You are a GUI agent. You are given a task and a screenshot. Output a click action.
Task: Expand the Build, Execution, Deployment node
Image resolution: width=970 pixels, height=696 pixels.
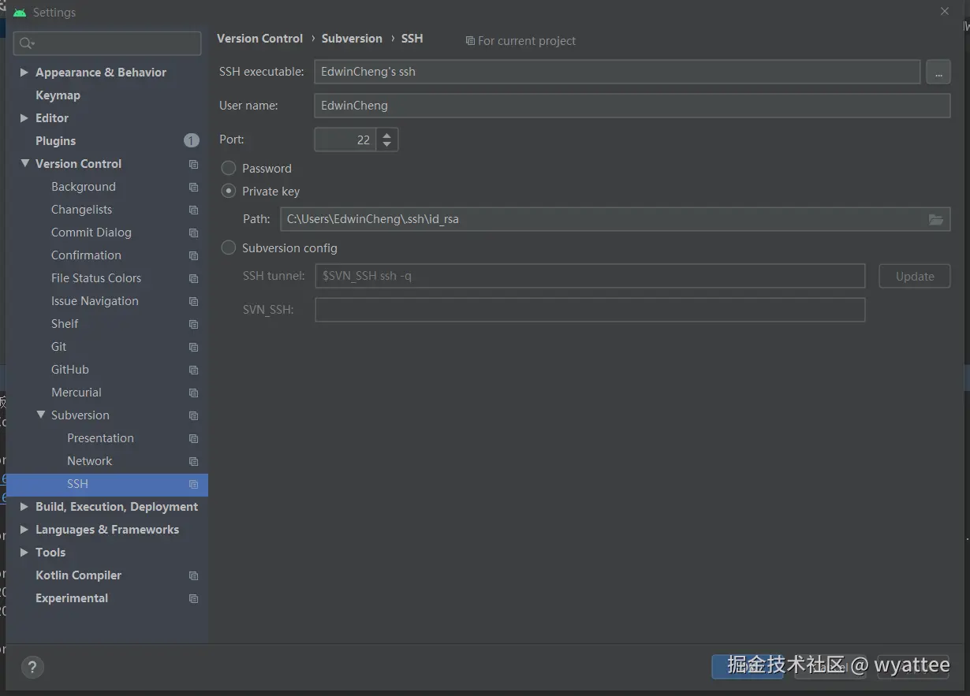click(24, 507)
